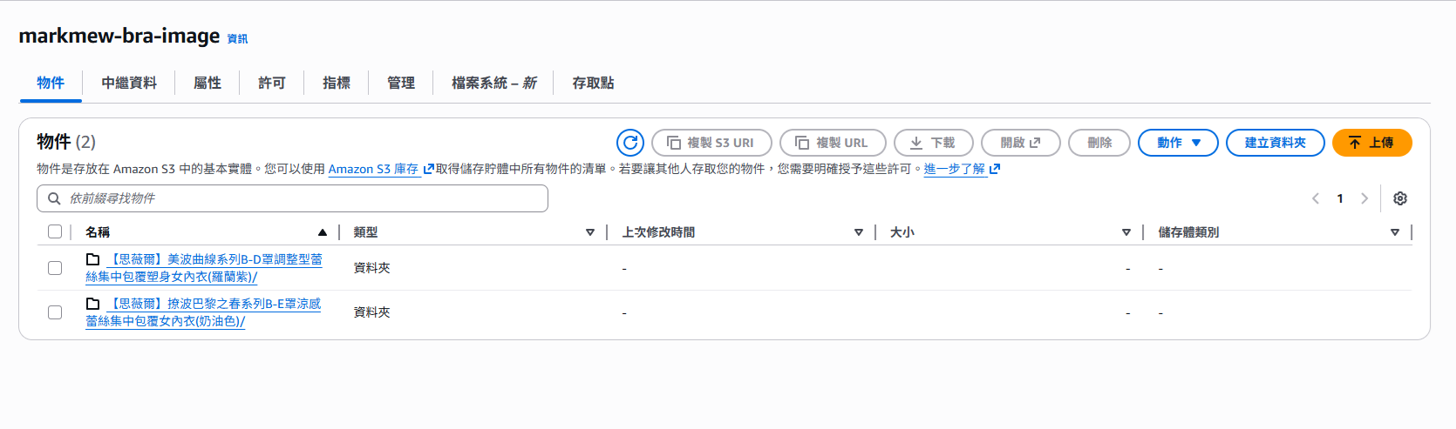This screenshot has height=429, width=1456.
Task: Open the Amazon S3 庫存 link
Action: coord(381,169)
